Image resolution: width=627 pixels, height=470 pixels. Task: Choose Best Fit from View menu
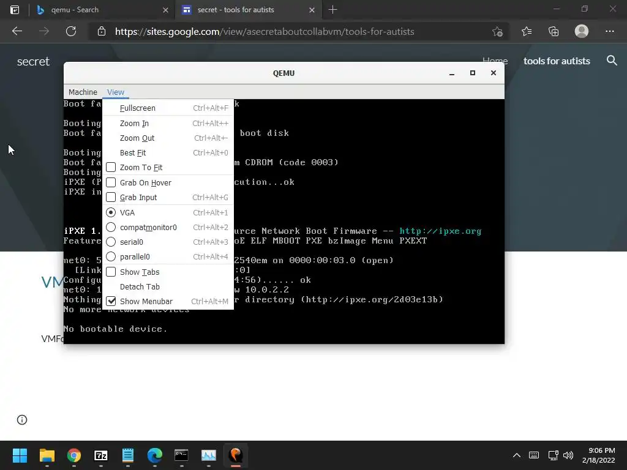pyautogui.click(x=168, y=152)
